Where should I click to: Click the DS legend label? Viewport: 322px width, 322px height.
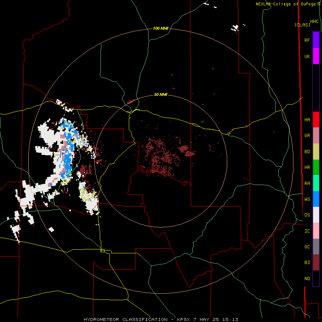coord(307,215)
